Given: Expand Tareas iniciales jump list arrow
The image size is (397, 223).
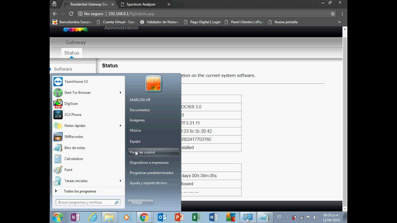Looking at the screenshot, I should pyautogui.click(x=120, y=181).
